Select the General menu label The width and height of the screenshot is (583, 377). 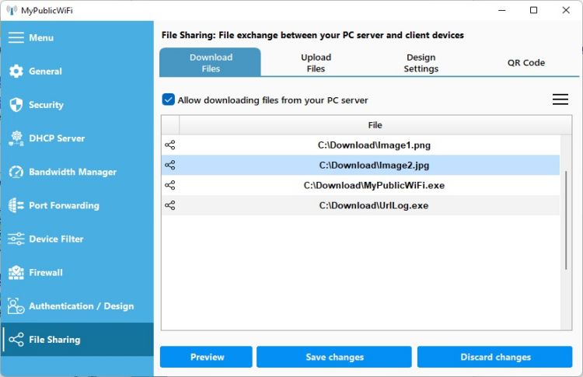coord(45,71)
